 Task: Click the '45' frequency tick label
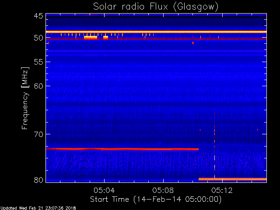[38, 16]
